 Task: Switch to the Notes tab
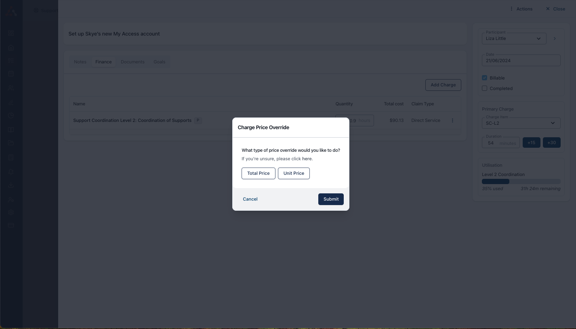point(80,62)
